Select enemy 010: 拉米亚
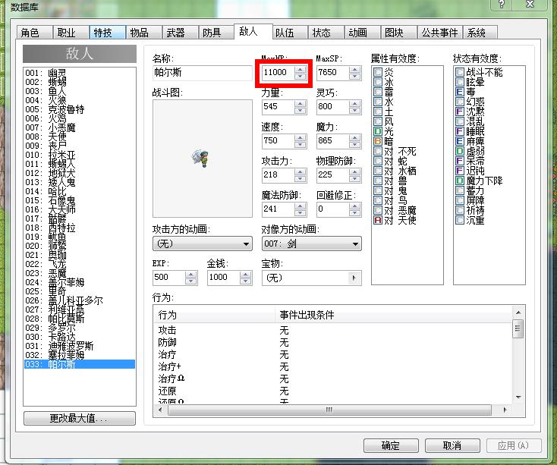The width and height of the screenshot is (557, 465). tap(80, 155)
